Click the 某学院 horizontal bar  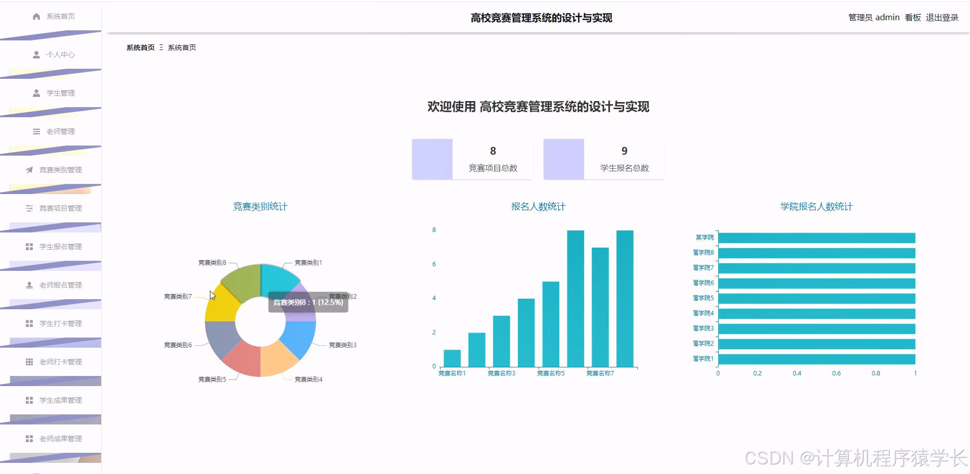(x=817, y=238)
